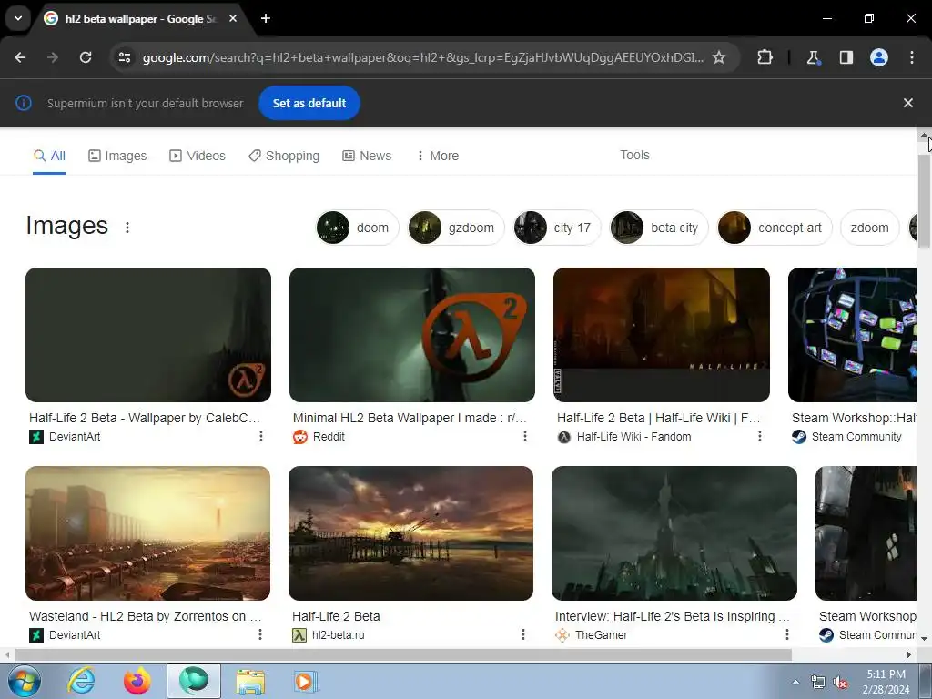Open the tab search dropdown arrow
This screenshot has height=699, width=932.
click(18, 18)
